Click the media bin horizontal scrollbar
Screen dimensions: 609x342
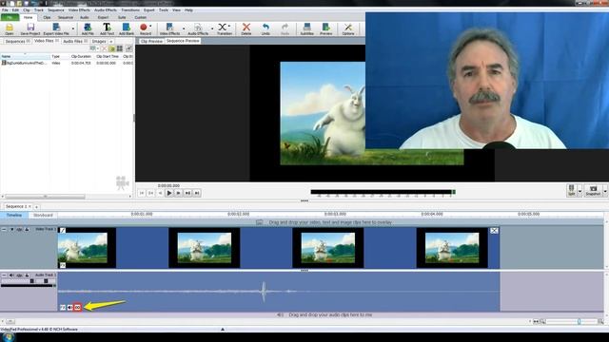[x=46, y=197]
